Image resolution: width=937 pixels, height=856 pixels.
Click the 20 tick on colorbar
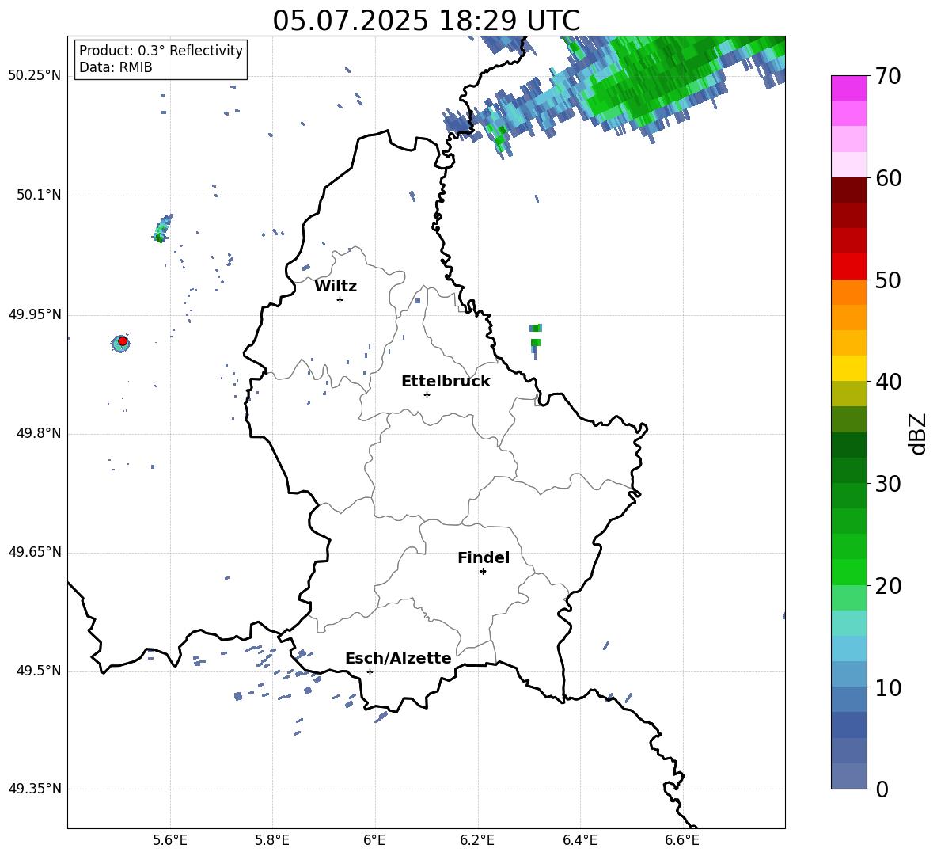[888, 586]
